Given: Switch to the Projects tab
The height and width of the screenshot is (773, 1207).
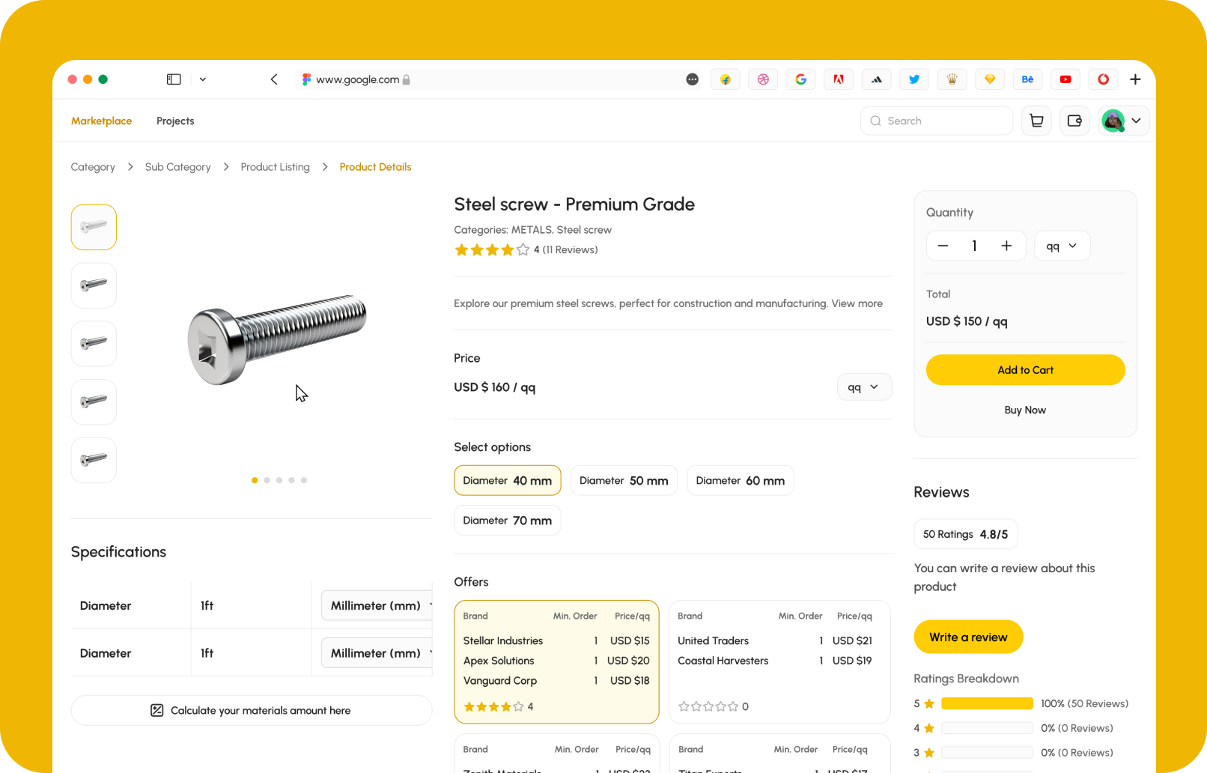Looking at the screenshot, I should (x=175, y=121).
